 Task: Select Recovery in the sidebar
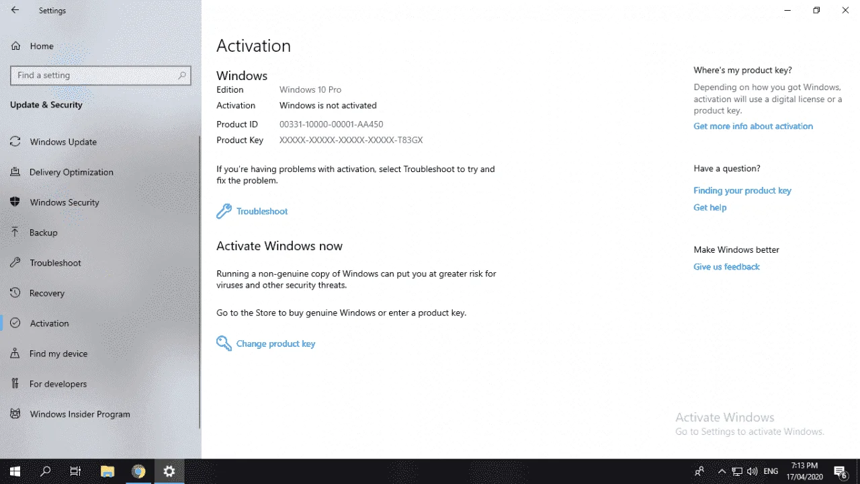point(47,293)
